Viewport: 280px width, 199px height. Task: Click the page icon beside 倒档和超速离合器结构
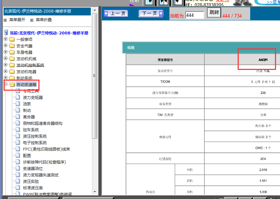point(18,123)
